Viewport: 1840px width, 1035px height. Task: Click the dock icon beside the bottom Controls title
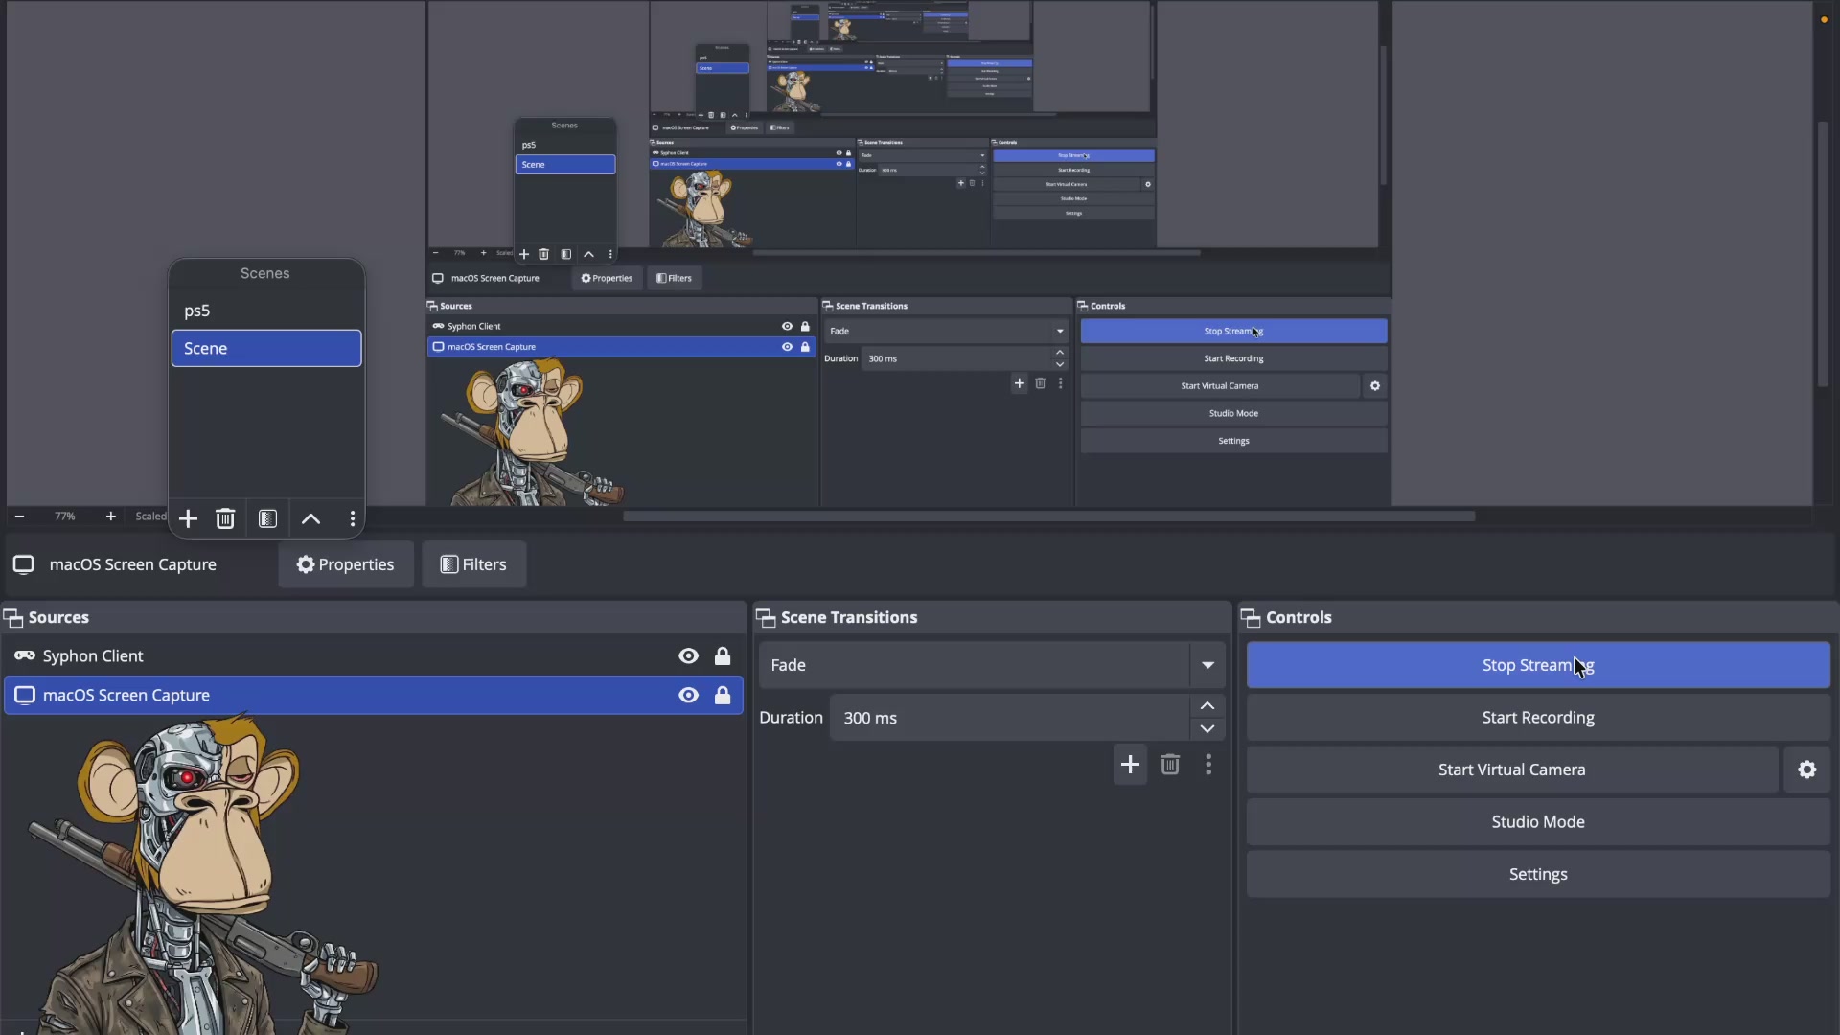tap(1251, 618)
